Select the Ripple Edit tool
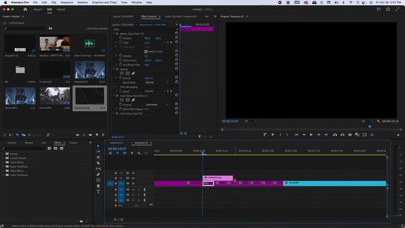405x228 pixels. (x=98, y=158)
